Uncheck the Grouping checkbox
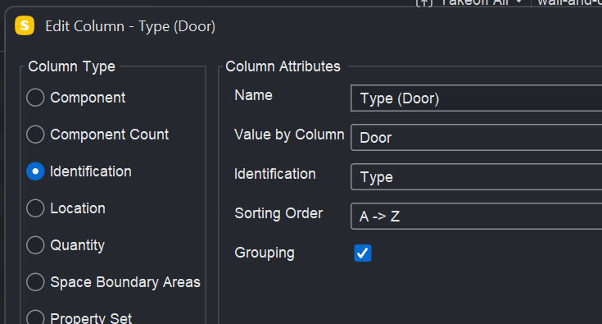Image resolution: width=602 pixels, height=324 pixels. [x=362, y=253]
